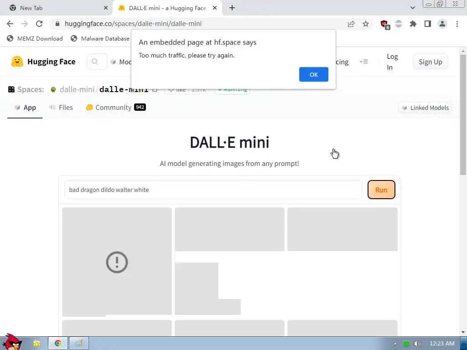467x350 pixels.
Task: Open the Chrome profile avatar
Action: pyautogui.click(x=442, y=24)
